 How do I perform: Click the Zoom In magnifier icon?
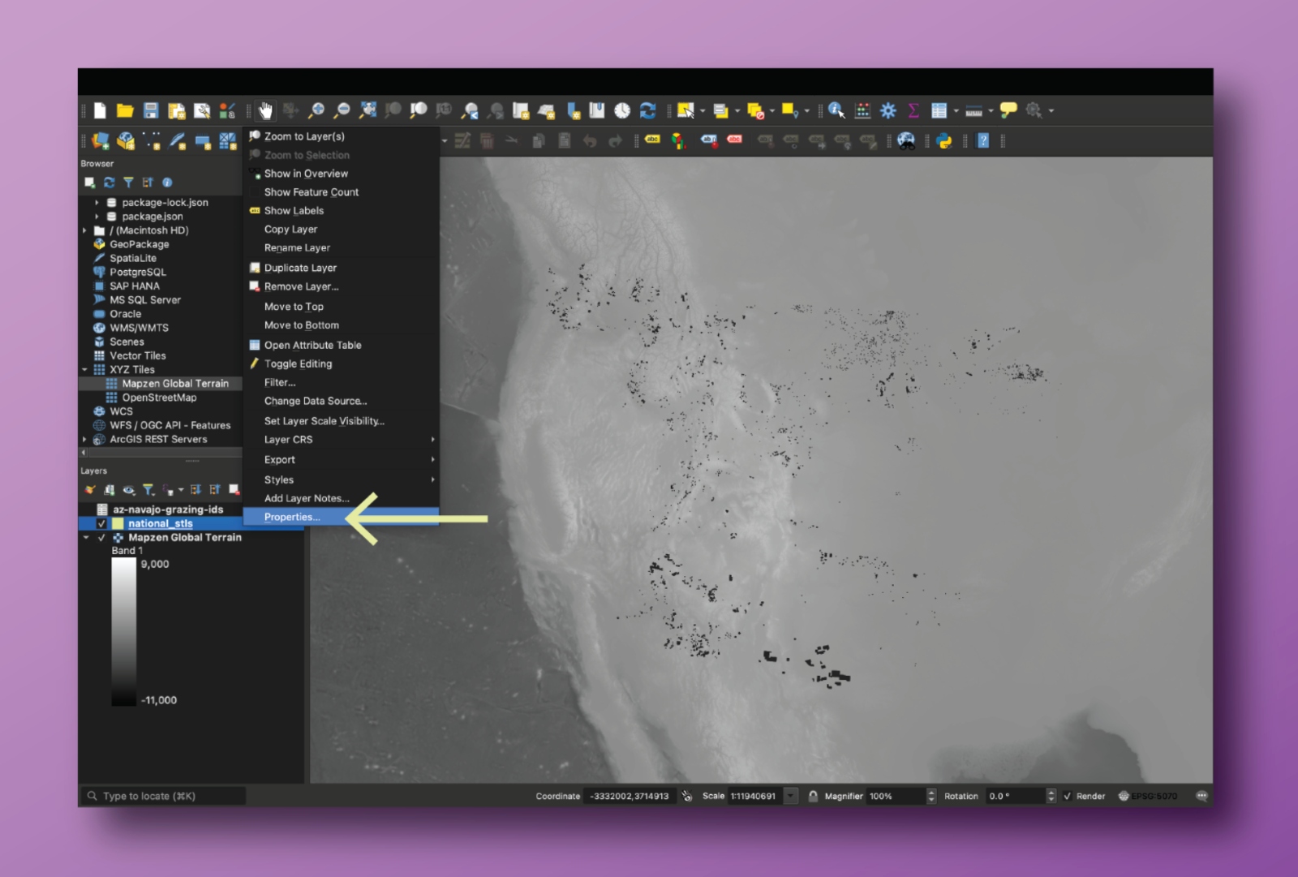click(x=316, y=110)
